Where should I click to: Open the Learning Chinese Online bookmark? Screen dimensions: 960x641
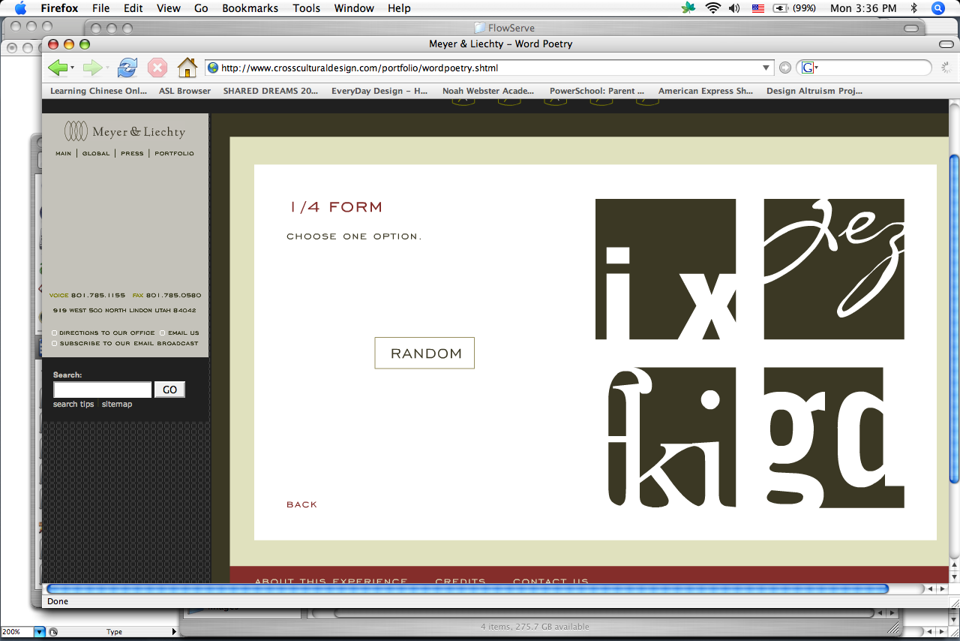98,91
